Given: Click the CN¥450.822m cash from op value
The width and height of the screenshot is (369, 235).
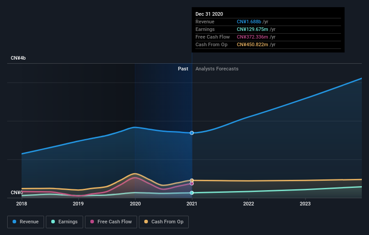Looking at the screenshot, I should pos(253,44).
